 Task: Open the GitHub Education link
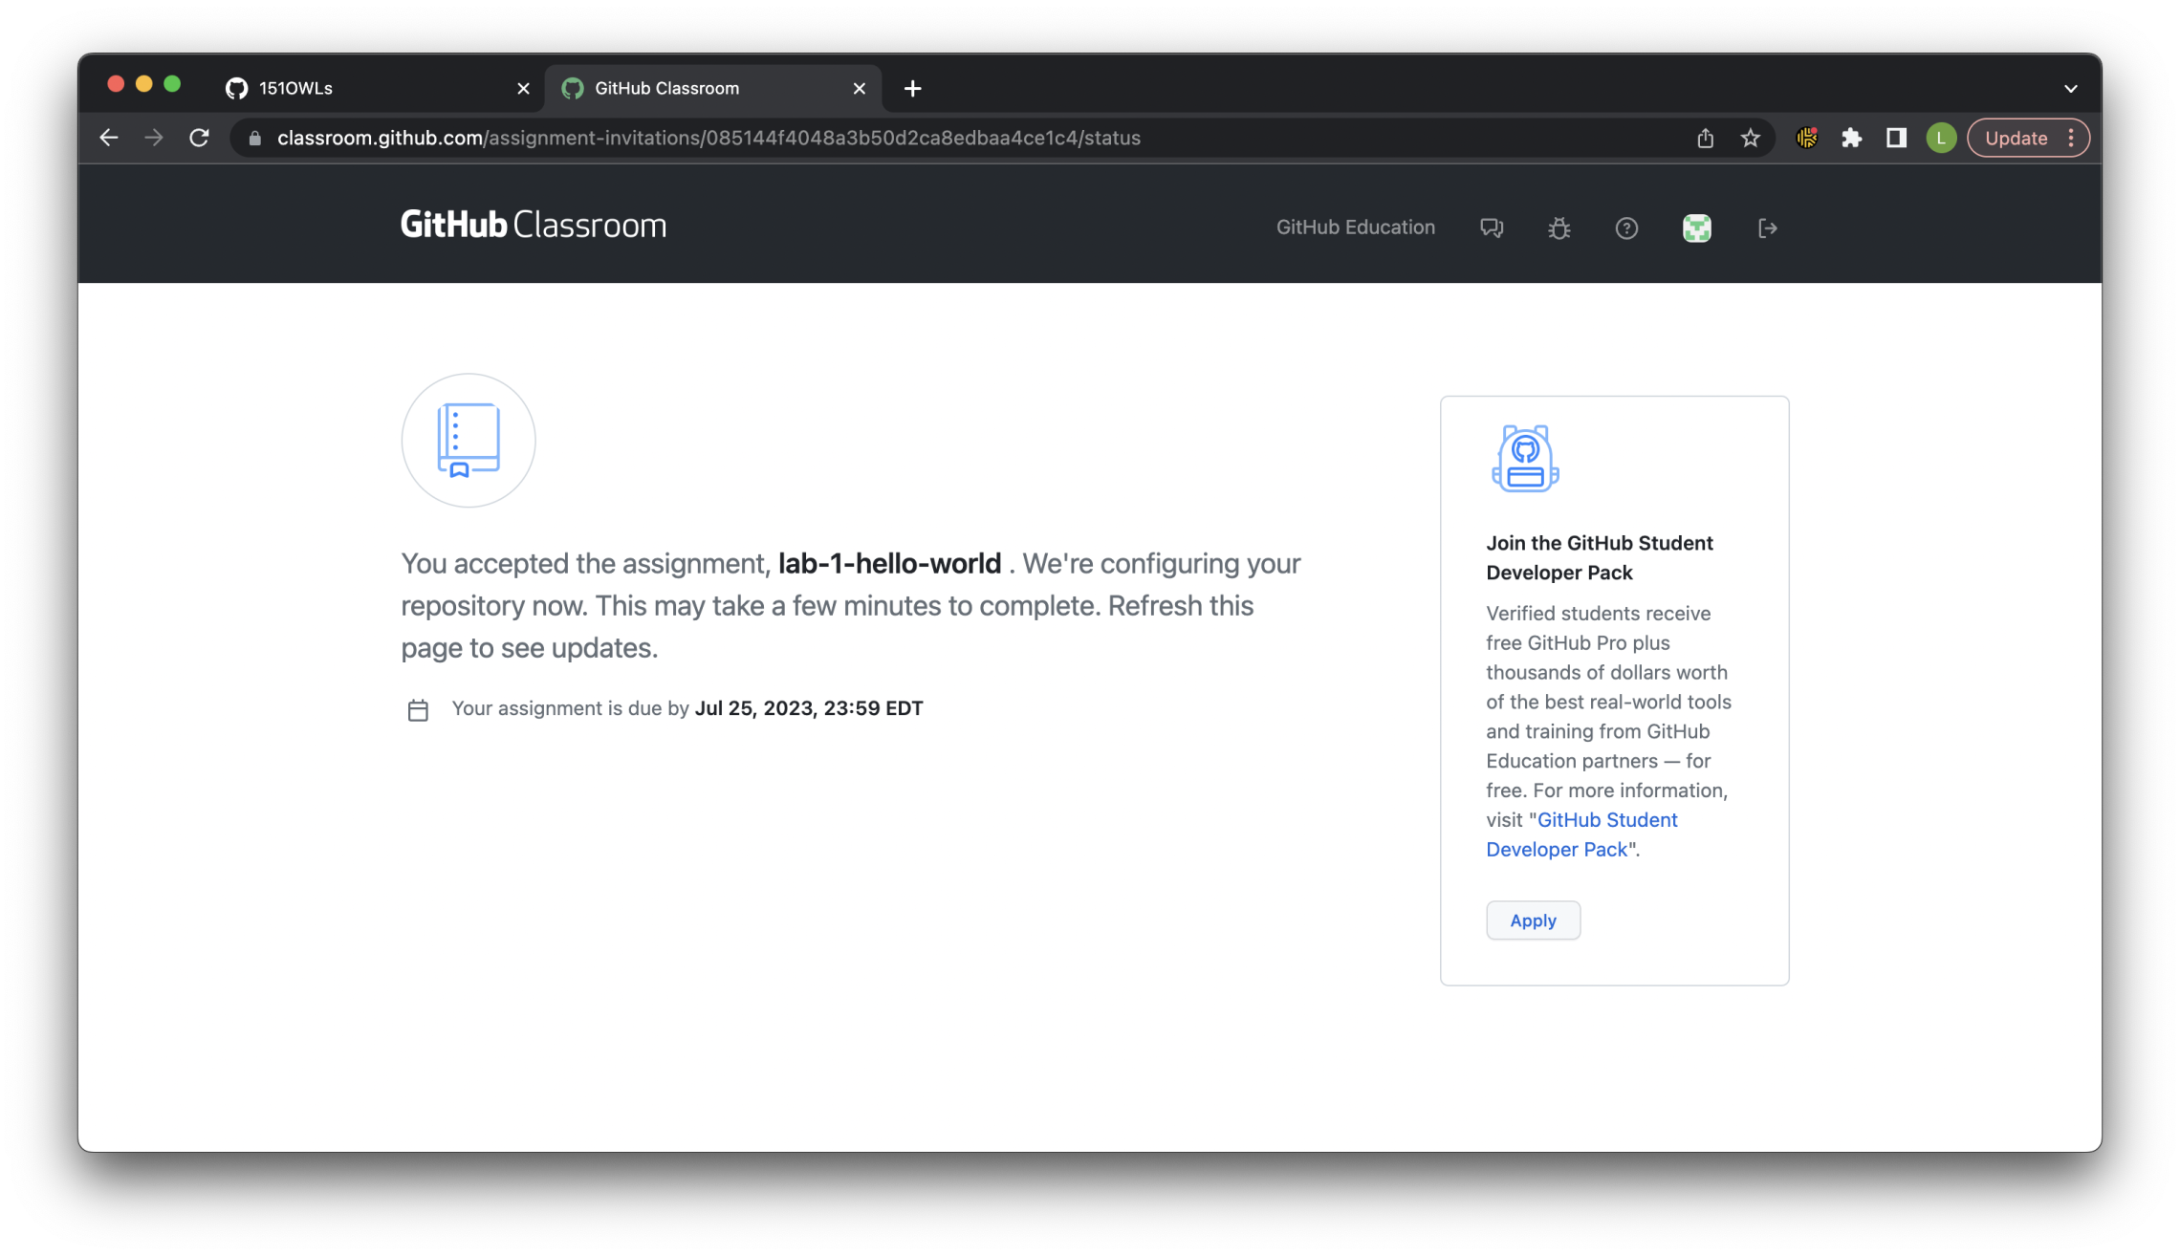[x=1355, y=227]
